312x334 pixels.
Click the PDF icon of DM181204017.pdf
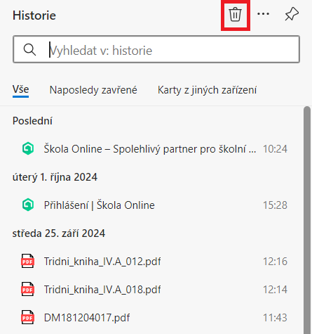tap(28, 317)
